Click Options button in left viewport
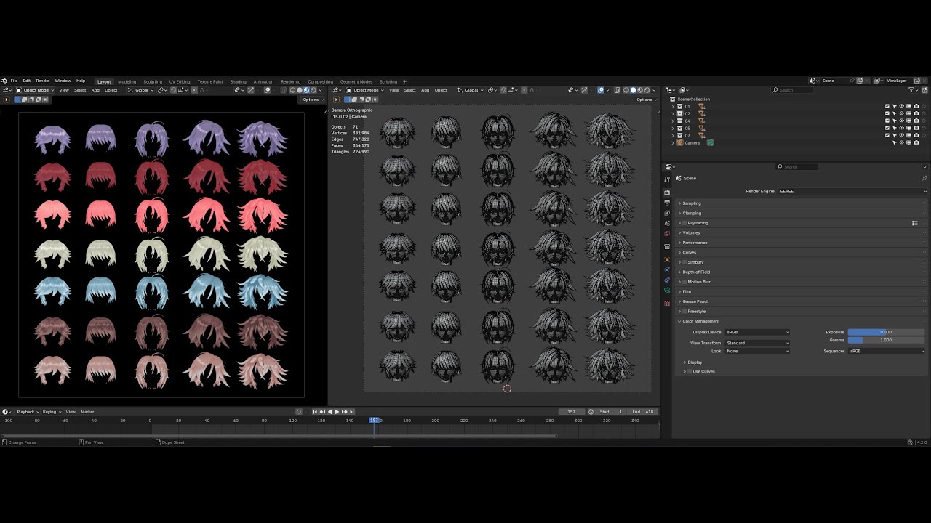Image resolution: width=931 pixels, height=523 pixels. pyautogui.click(x=312, y=100)
